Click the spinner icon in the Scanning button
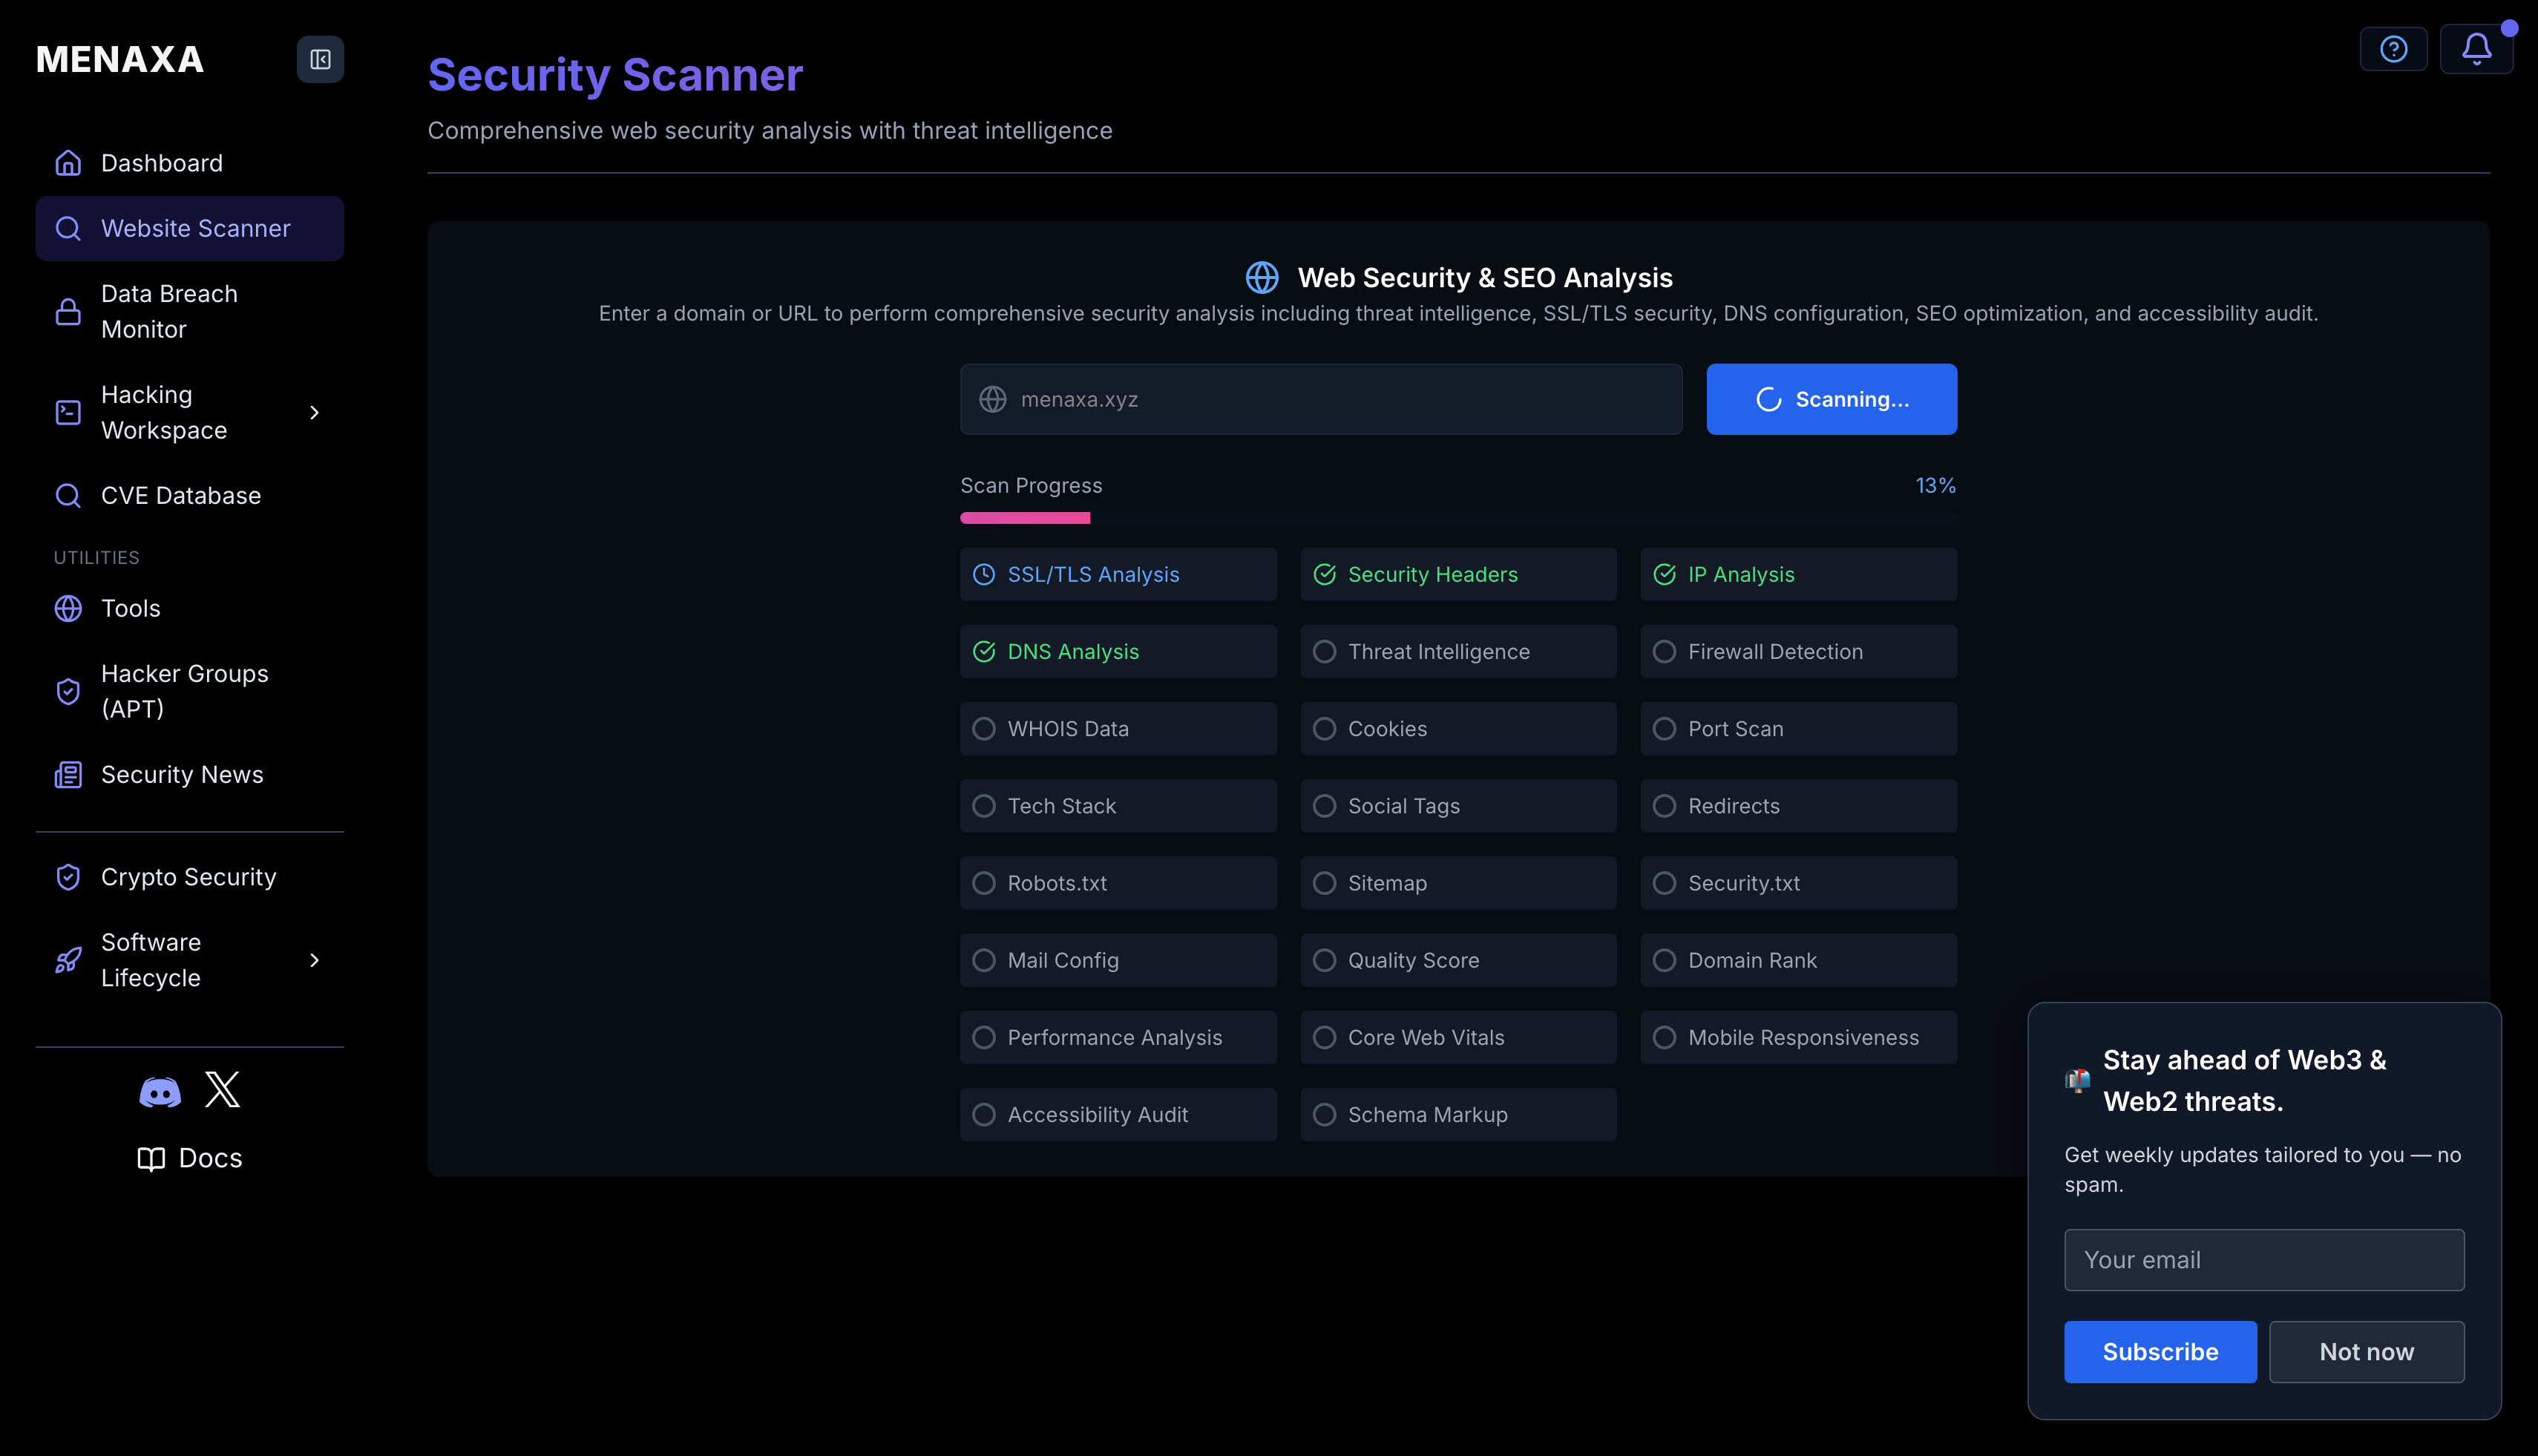2538x1456 pixels. 1769,399
